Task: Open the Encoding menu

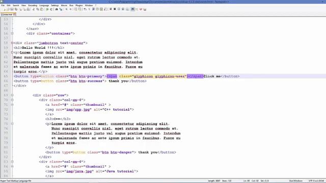Action: (x=33, y=5)
